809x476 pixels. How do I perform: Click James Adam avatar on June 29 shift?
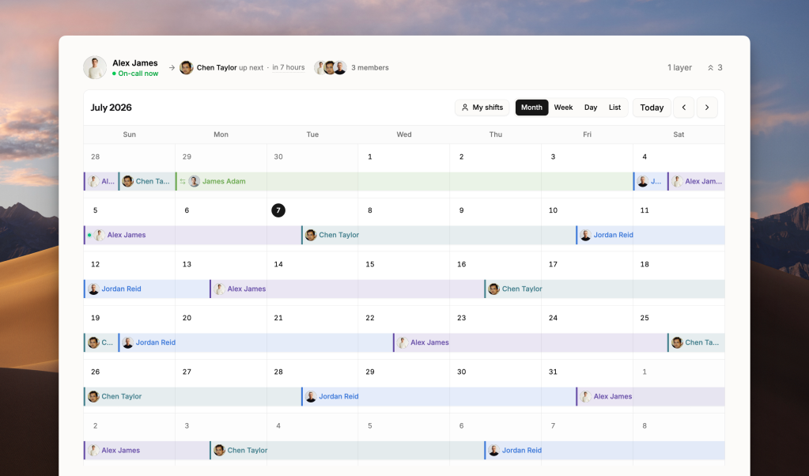(194, 182)
